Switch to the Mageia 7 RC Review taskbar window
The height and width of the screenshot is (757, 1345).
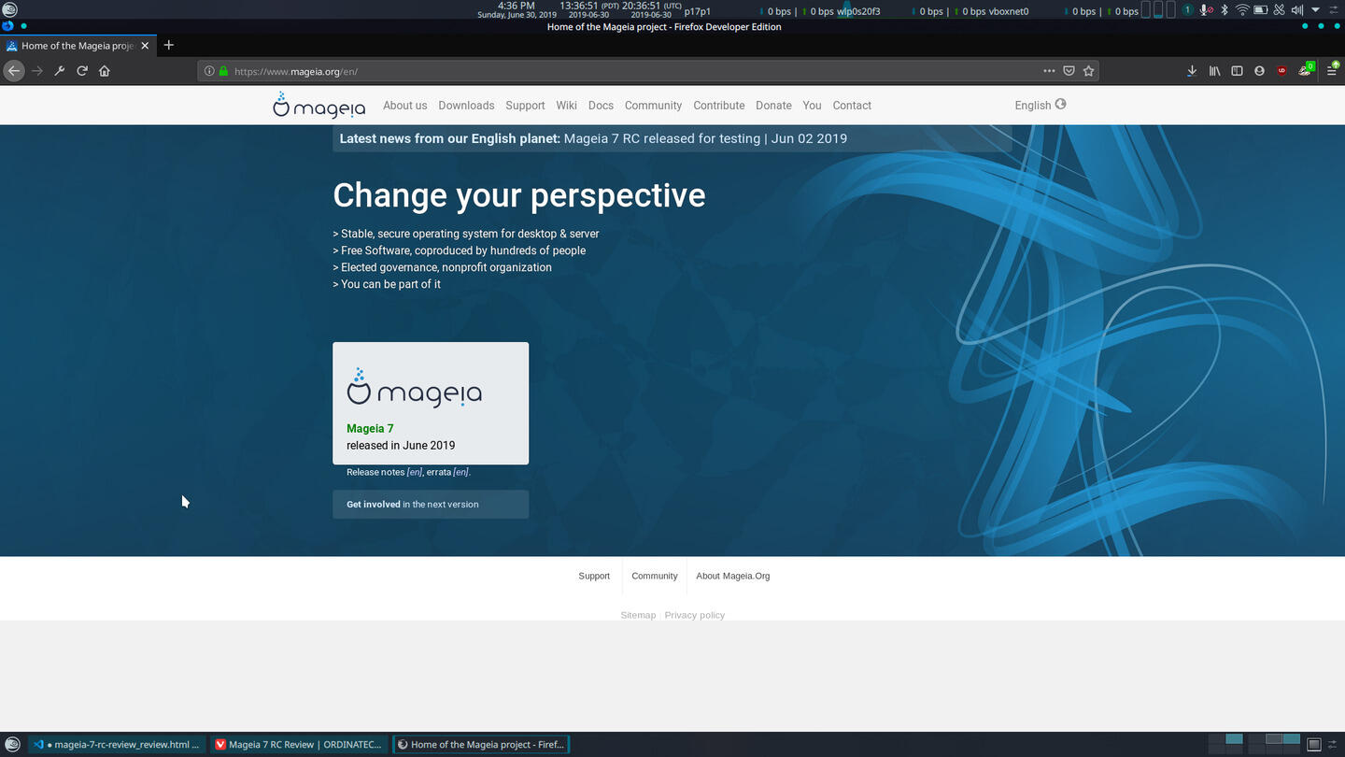tap(299, 745)
